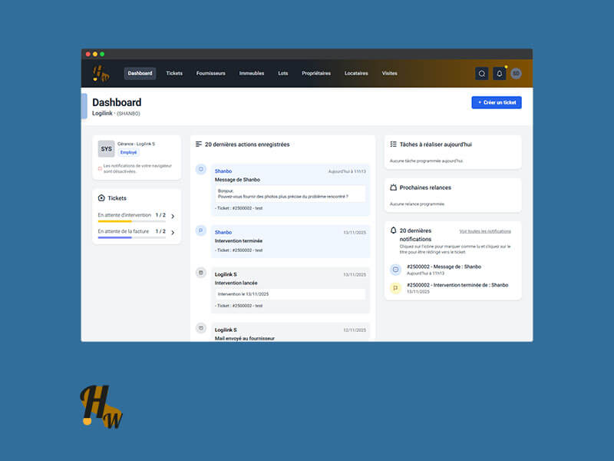This screenshot has height=461, width=614.
Task: Open the search magnifier in the top bar
Action: 480,74
